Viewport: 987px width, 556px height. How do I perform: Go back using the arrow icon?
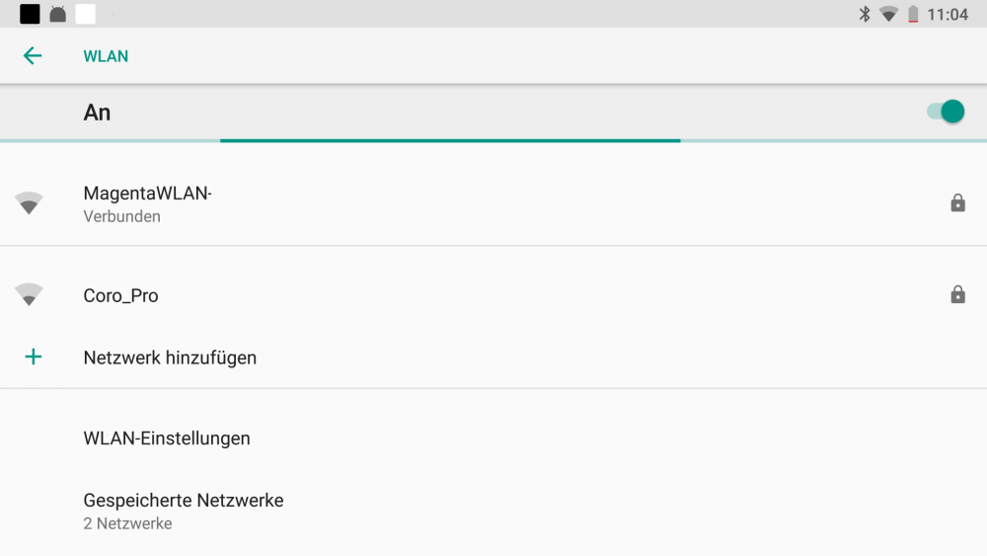coord(33,55)
